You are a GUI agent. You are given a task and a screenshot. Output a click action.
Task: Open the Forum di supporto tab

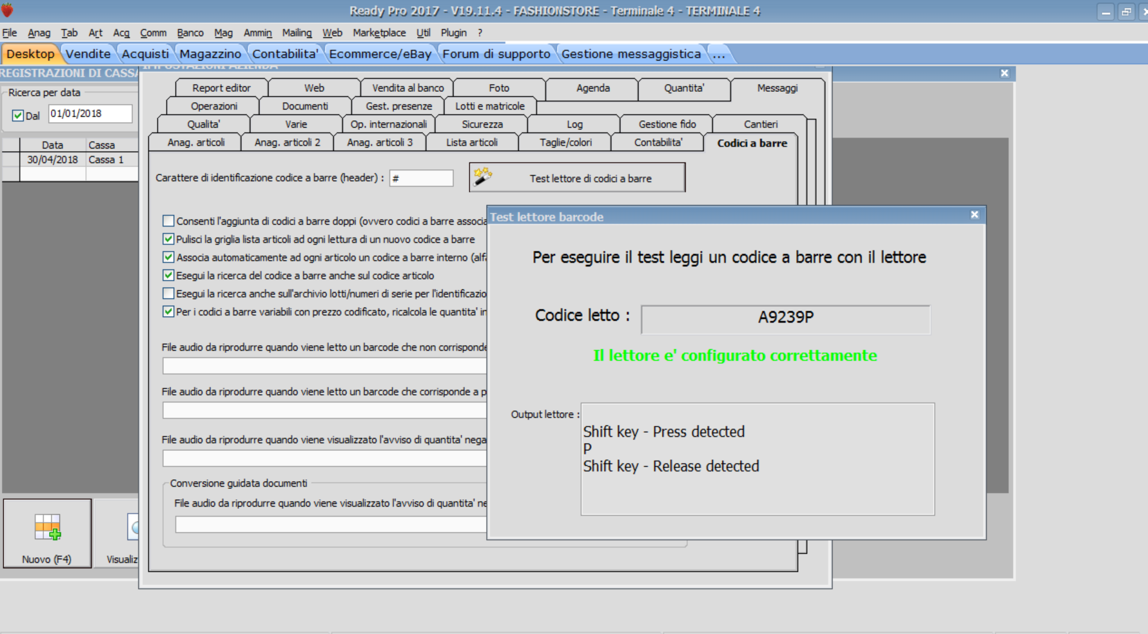pos(496,54)
